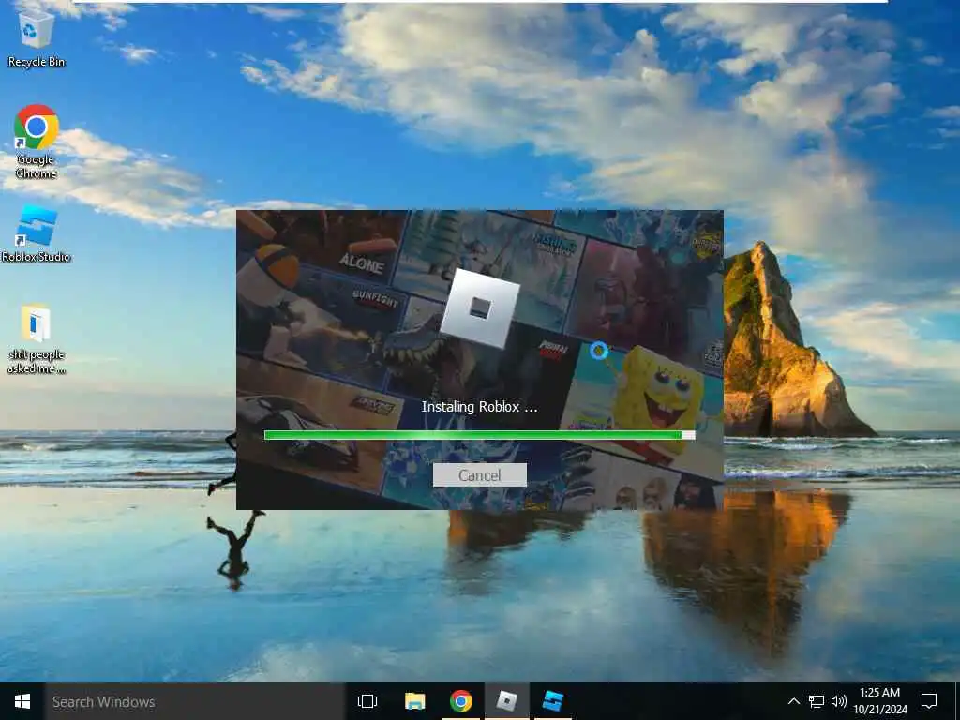Click the Roblox installer progress bar
960x720 pixels.
[479, 435]
